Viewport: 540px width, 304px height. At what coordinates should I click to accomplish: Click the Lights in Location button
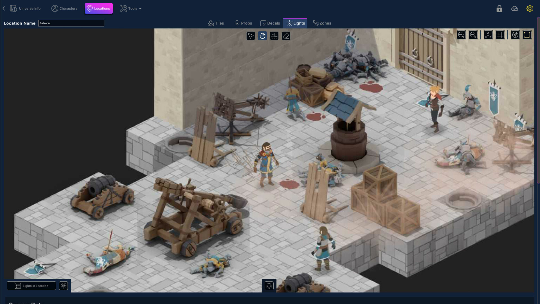[x=31, y=286]
